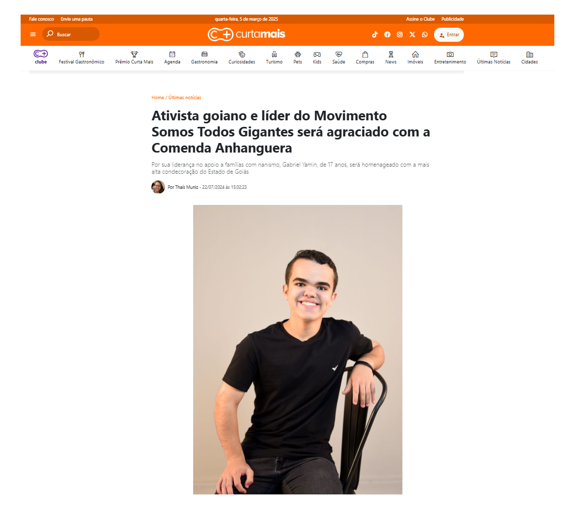This screenshot has height=505, width=583.
Task: Open the Agenda menu item
Action: (172, 58)
